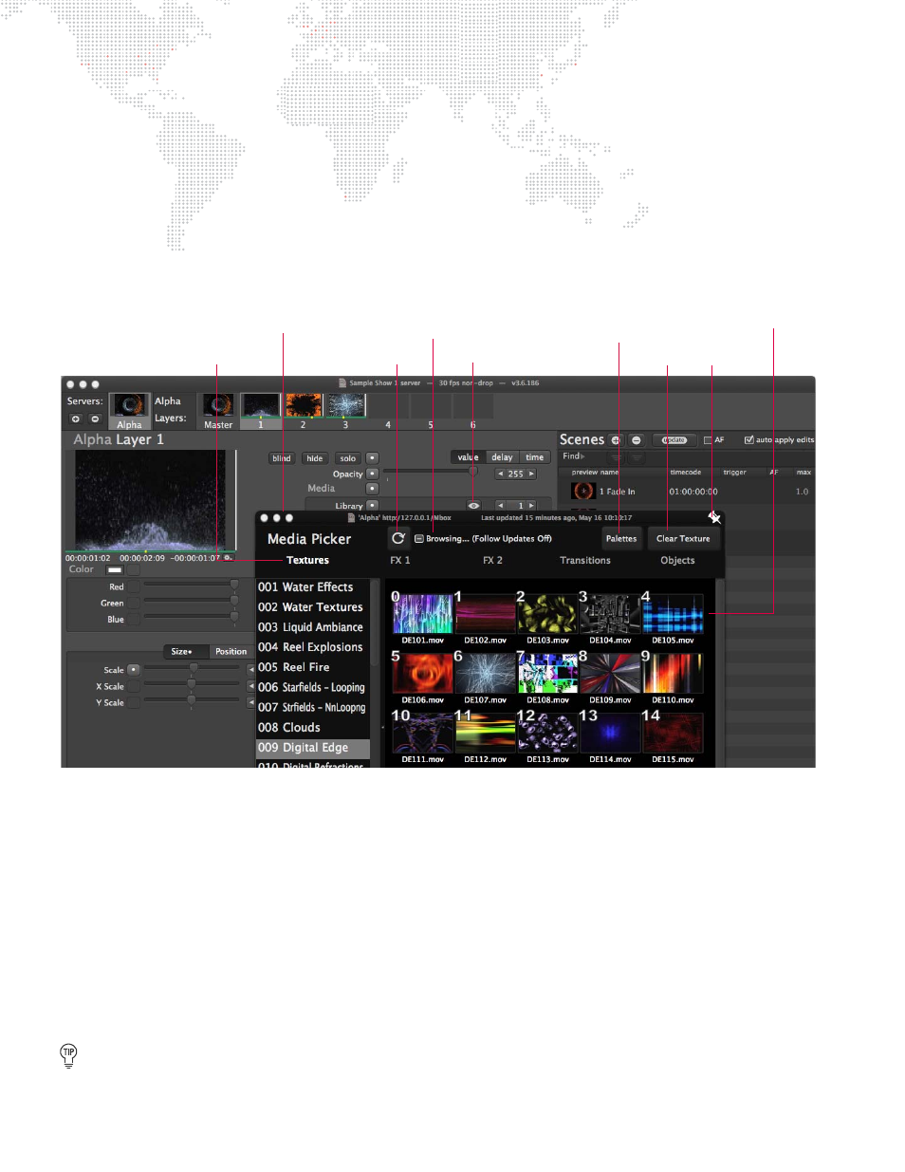Toggle the Blue channel checkbox
The image size is (905, 1172).
point(134,620)
